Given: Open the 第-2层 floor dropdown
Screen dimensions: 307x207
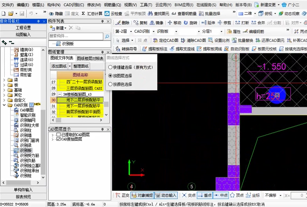Looking at the screenshot, I should [x=131, y=31].
